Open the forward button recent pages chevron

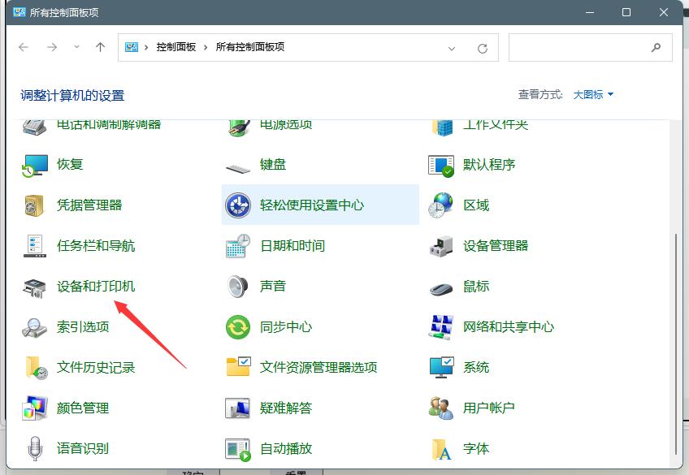click(76, 47)
